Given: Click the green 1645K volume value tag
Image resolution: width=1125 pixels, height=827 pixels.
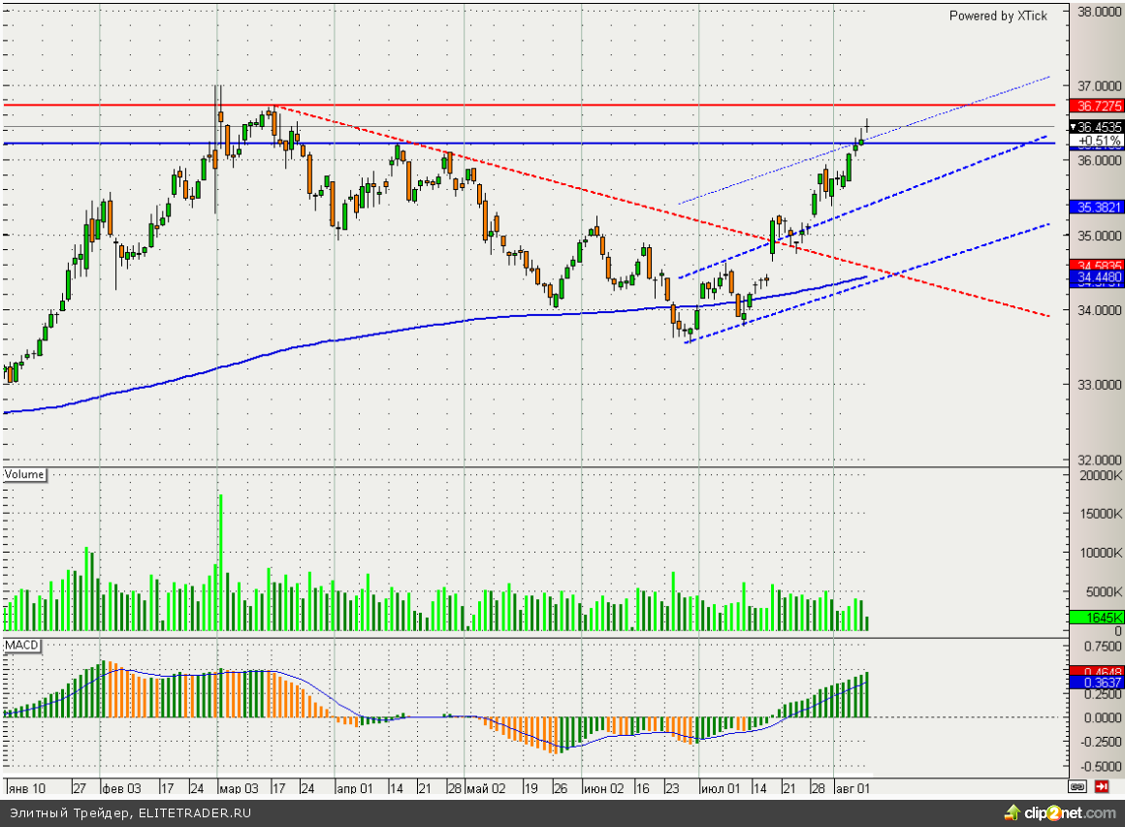Looking at the screenshot, I should 1097,617.
